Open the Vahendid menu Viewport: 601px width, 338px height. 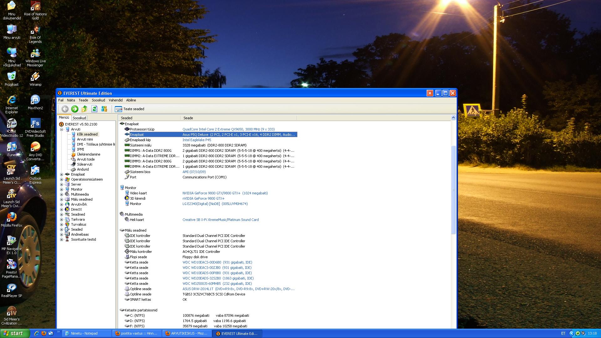click(116, 100)
